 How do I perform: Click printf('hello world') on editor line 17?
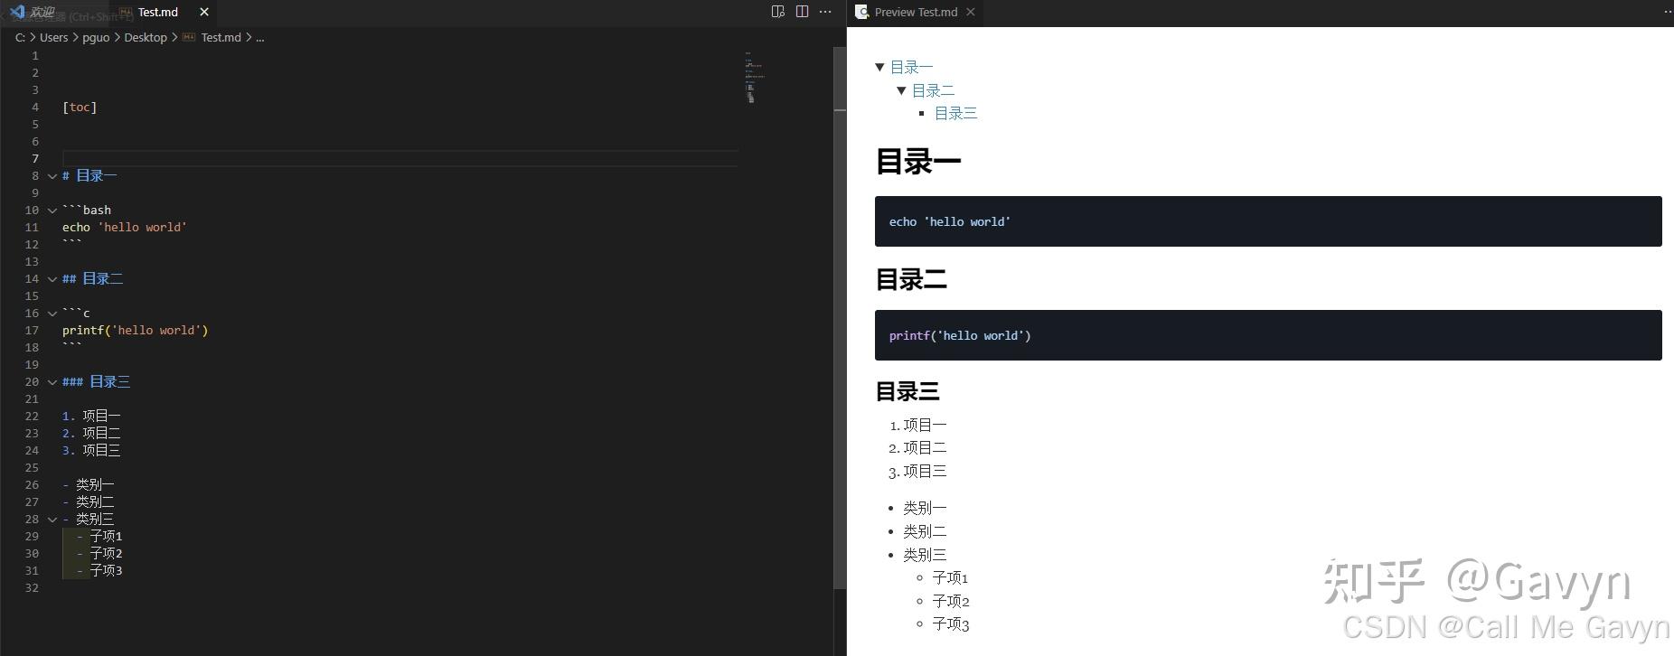pos(136,330)
